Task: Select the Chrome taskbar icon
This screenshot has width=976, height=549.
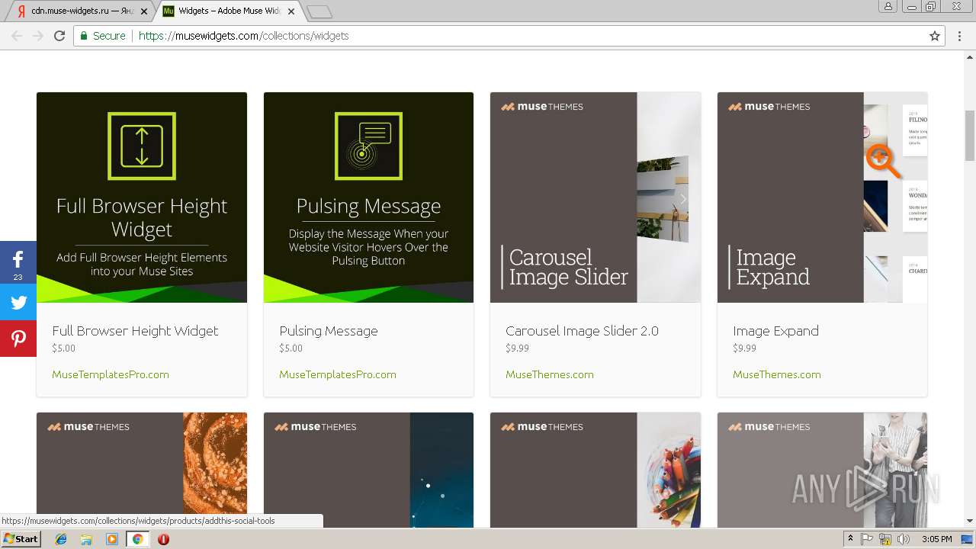Action: point(137,539)
